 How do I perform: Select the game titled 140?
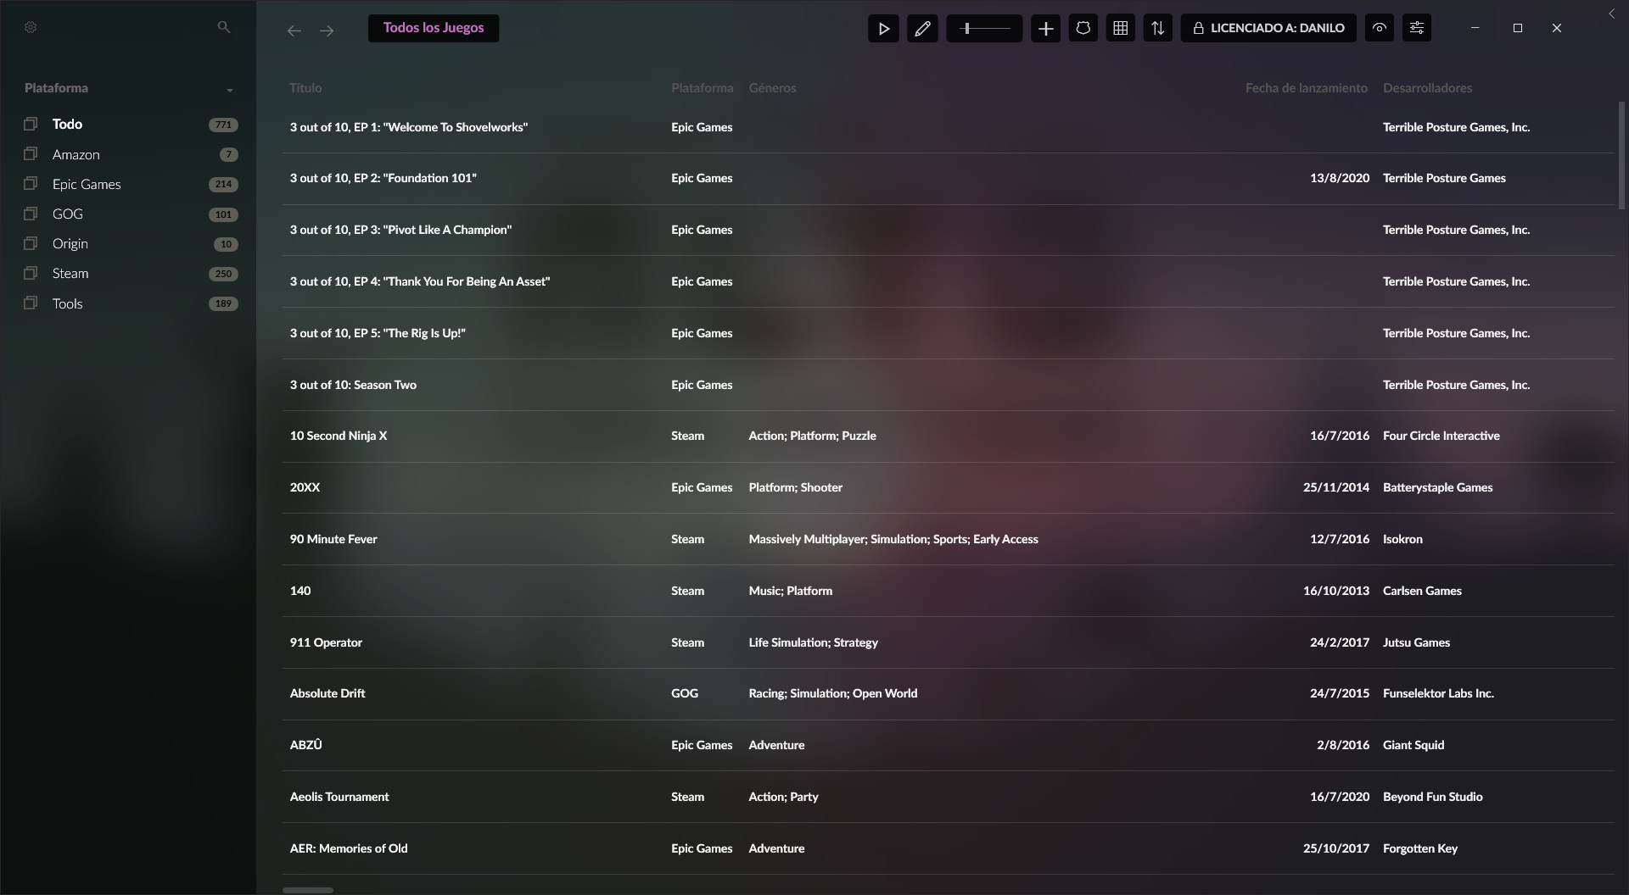(x=948, y=591)
